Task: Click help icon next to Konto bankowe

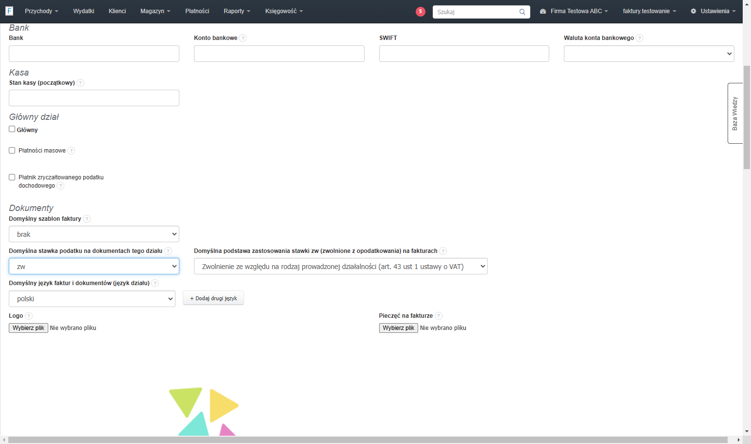Action: (x=243, y=38)
